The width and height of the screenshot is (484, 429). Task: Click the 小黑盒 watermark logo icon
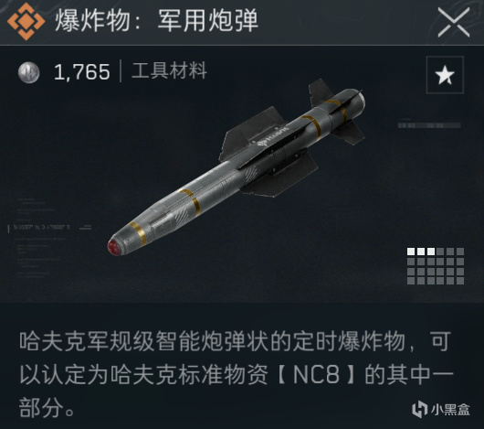point(419,409)
